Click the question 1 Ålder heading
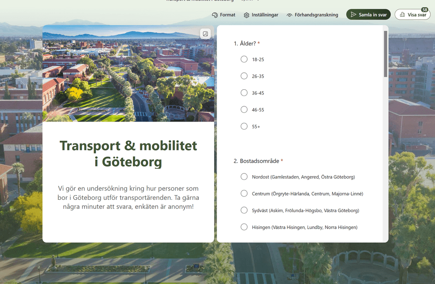435x284 pixels. click(x=247, y=44)
